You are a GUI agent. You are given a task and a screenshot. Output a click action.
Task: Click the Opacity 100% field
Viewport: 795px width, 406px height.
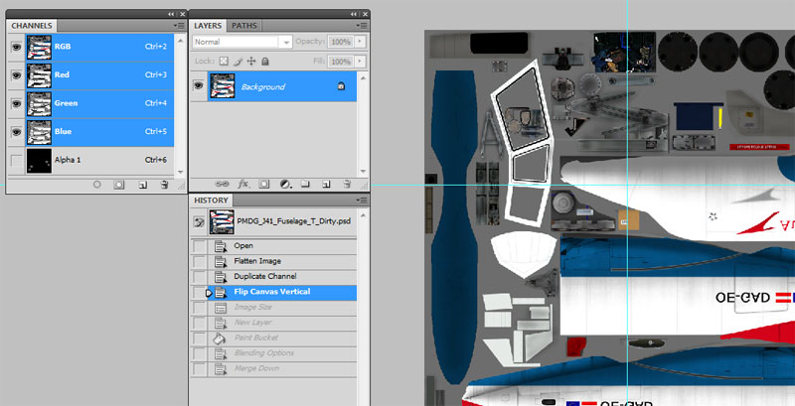(x=340, y=42)
